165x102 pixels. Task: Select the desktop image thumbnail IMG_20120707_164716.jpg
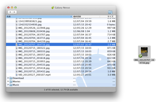pos(144,52)
